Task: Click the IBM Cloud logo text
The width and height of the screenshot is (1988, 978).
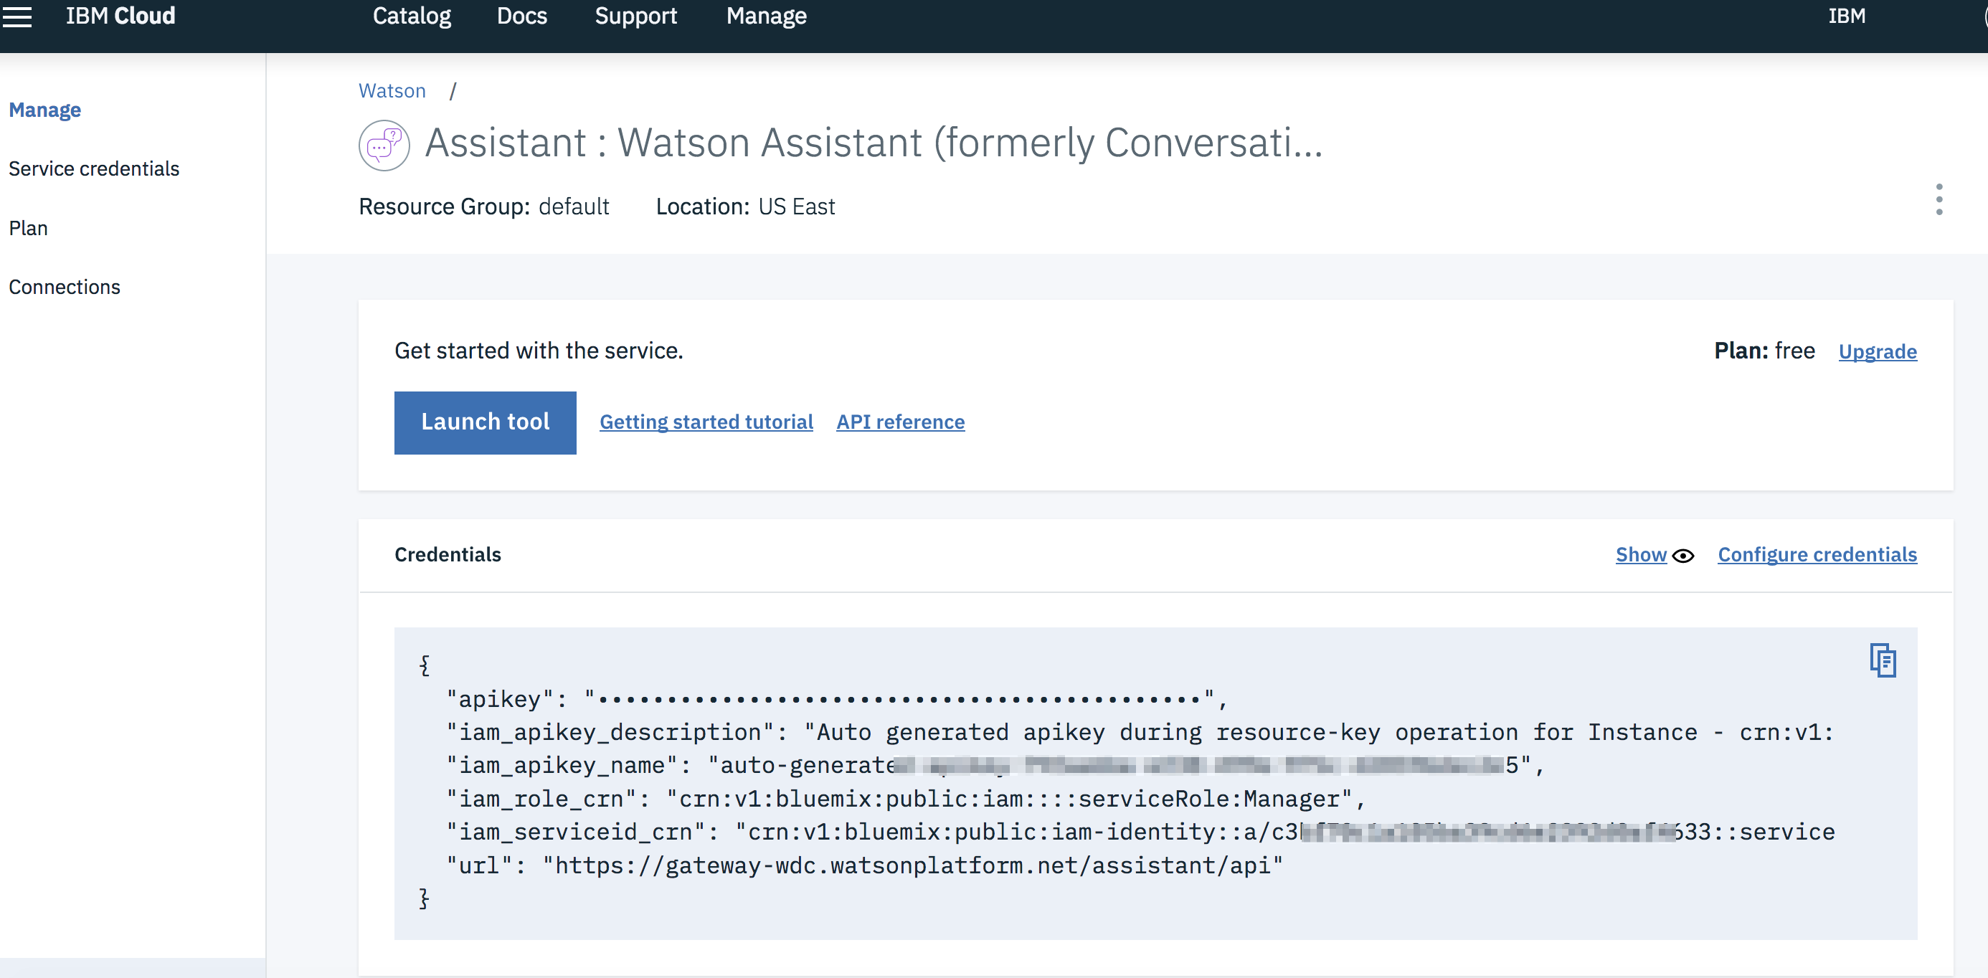Action: (120, 16)
